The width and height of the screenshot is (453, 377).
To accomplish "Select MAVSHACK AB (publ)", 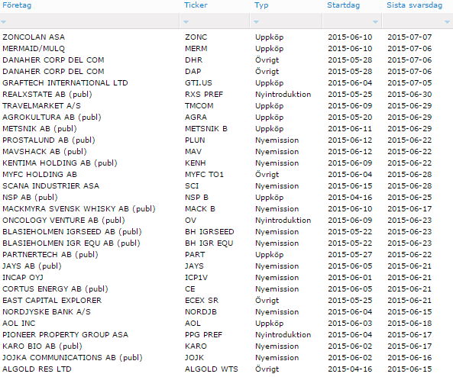I will [44, 152].
